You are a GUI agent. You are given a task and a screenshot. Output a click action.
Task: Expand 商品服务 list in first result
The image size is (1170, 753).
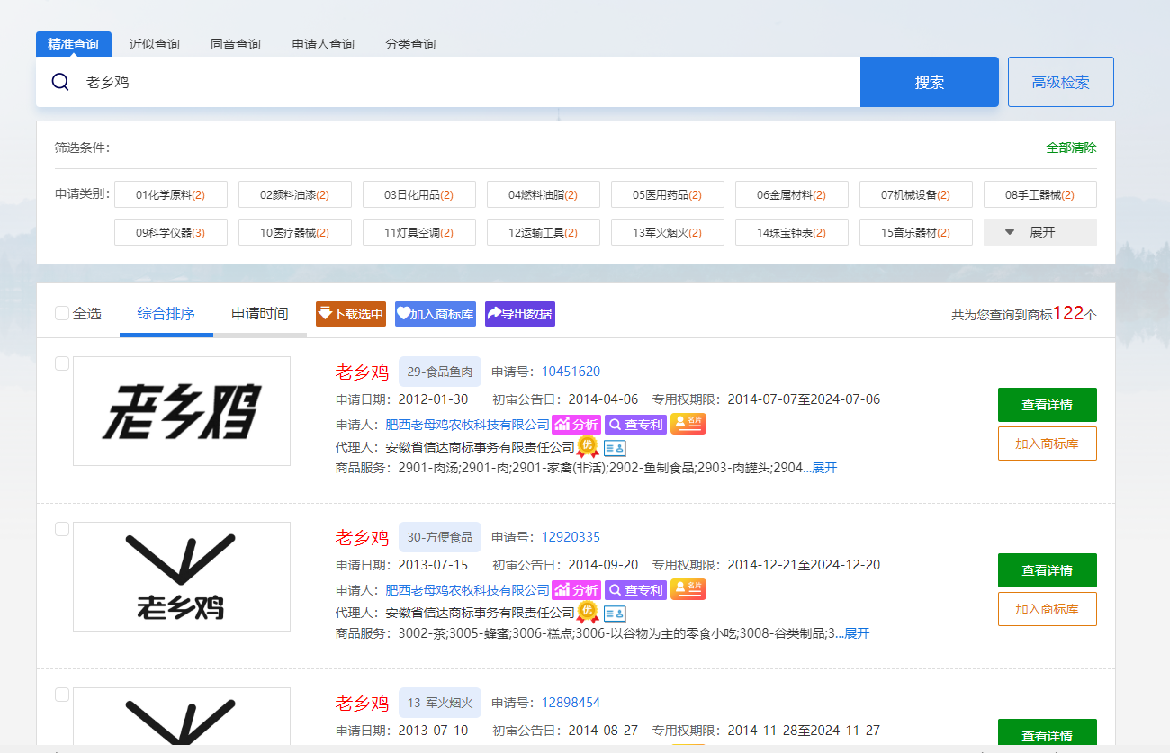tap(824, 468)
